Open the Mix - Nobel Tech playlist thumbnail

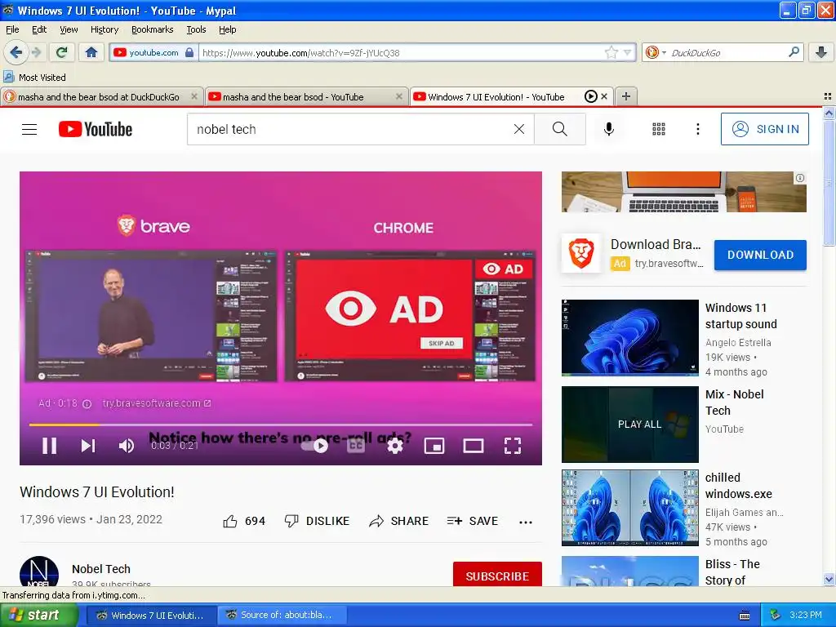pos(629,425)
